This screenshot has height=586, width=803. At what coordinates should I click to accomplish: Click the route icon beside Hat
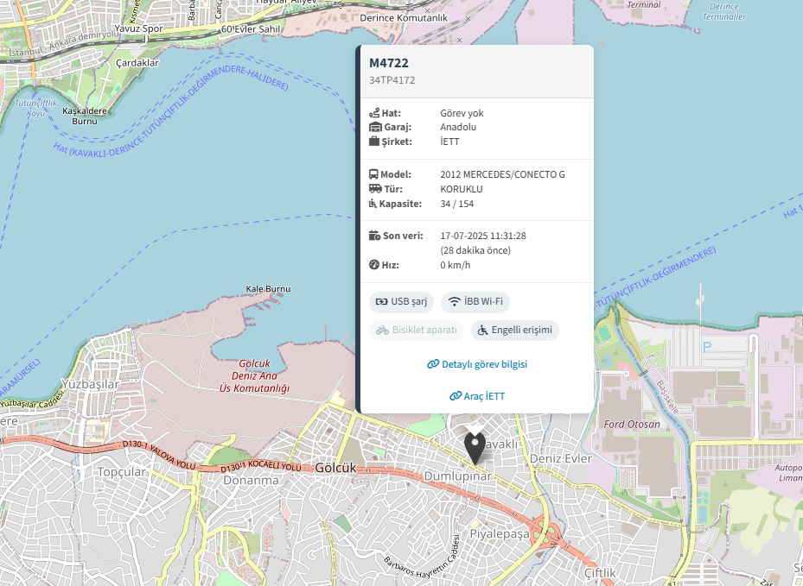point(374,113)
